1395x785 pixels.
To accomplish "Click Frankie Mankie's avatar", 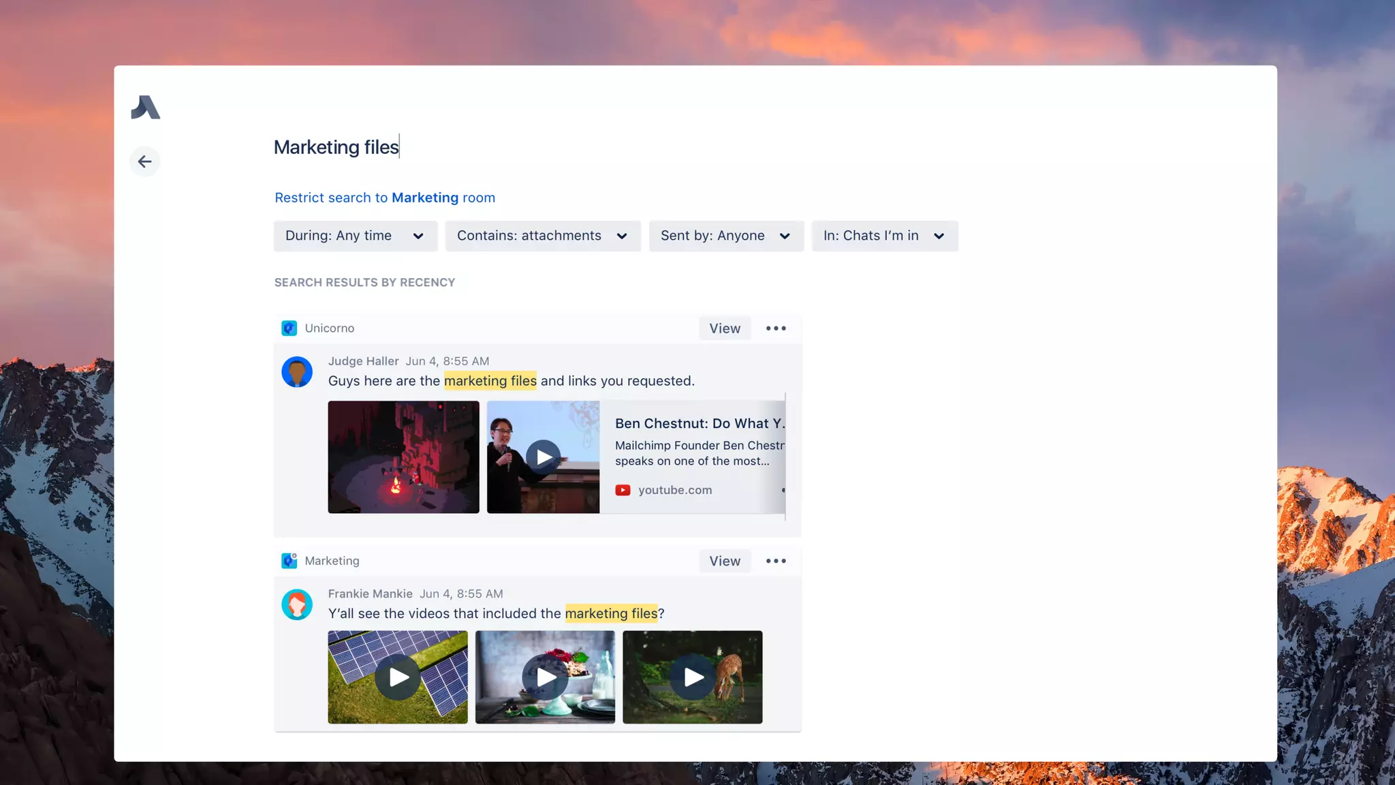I will 297,604.
